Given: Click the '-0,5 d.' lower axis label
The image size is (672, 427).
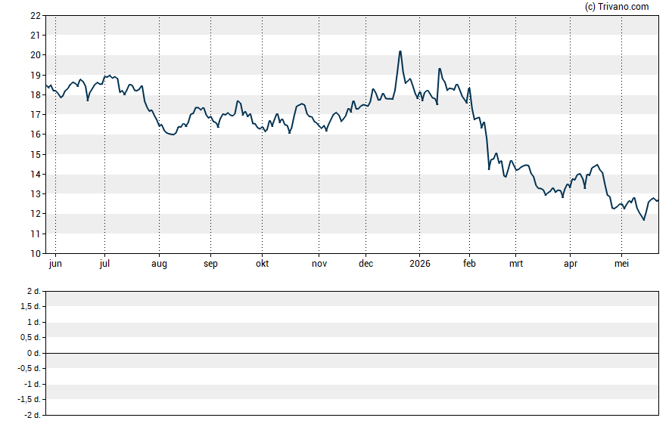Looking at the screenshot, I should coord(30,368).
